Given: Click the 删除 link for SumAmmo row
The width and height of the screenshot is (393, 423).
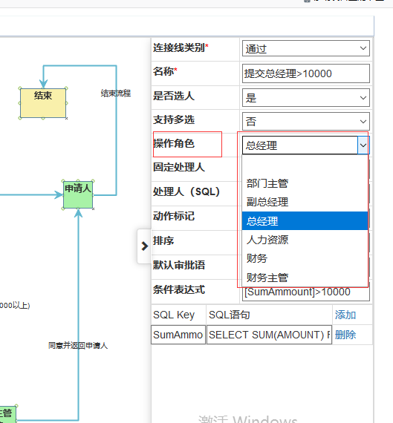Looking at the screenshot, I should 345,335.
